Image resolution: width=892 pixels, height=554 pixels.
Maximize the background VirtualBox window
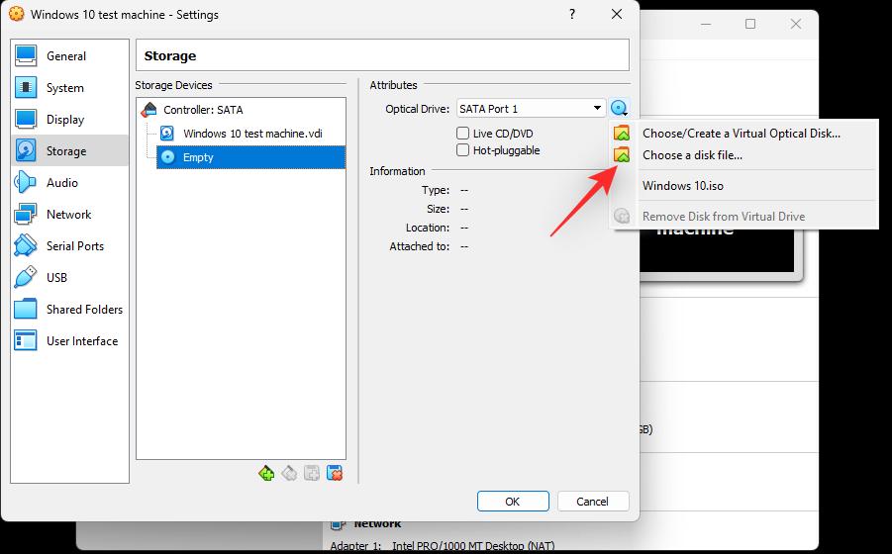coord(750,24)
